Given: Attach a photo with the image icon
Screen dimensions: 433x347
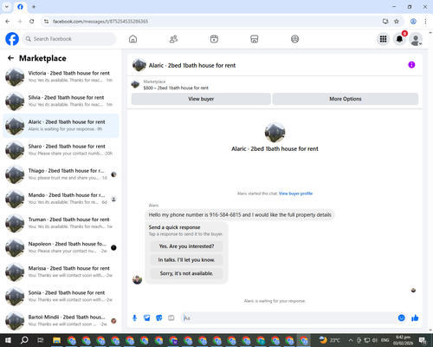Looking at the screenshot, I should pyautogui.click(x=147, y=318).
